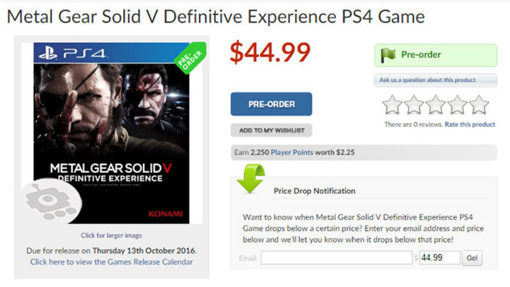The height and width of the screenshot is (287, 510).
Task: Click the Click for larger image link
Action: click(112, 235)
